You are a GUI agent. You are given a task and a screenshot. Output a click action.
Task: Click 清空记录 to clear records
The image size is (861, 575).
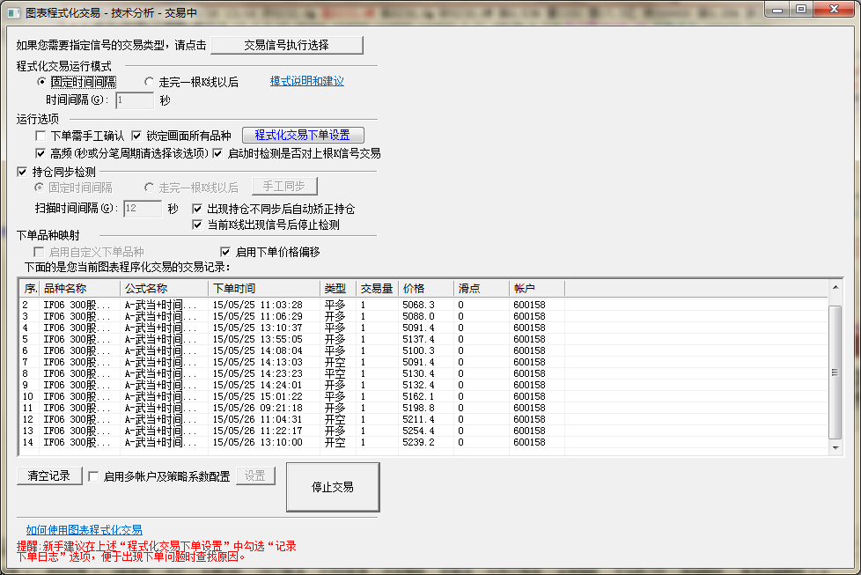[x=49, y=475]
